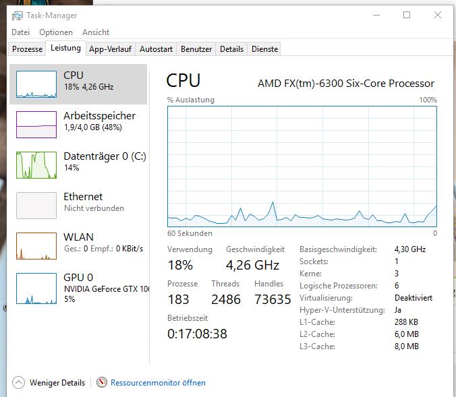Image resolution: width=456 pixels, height=397 pixels.
Task: Select the Ethernet sidebar entry
Action: [x=78, y=205]
